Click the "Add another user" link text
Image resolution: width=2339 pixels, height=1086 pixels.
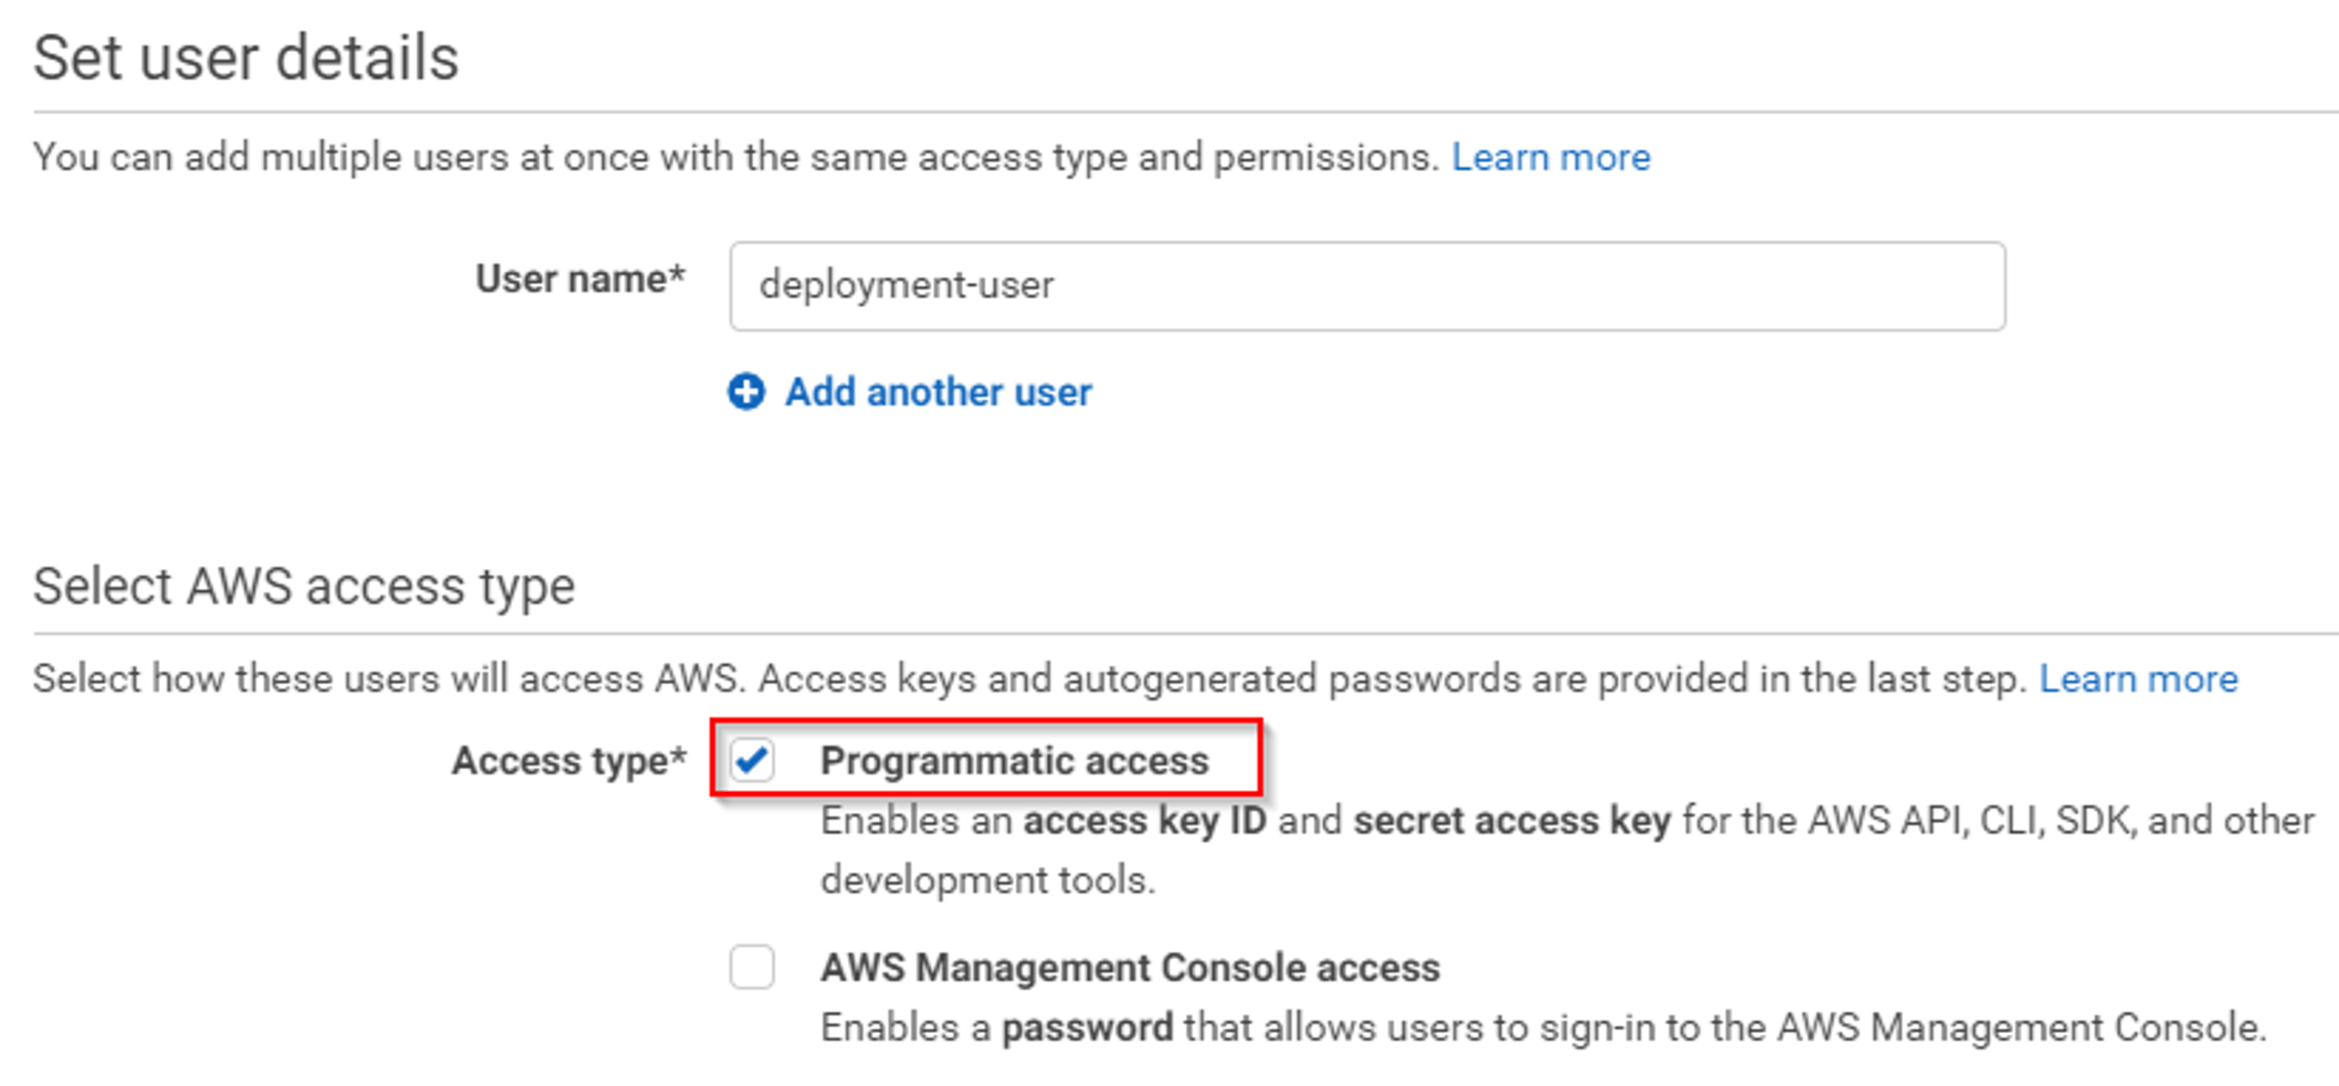[938, 392]
